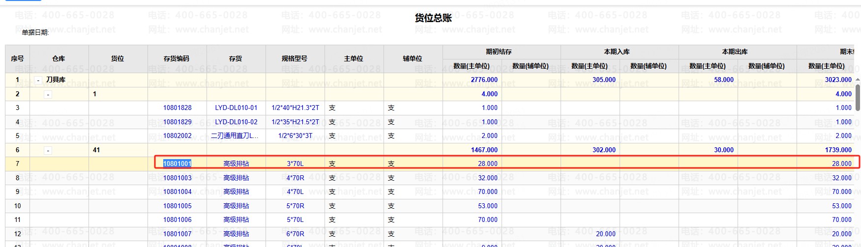The width and height of the screenshot is (861, 247).
Task: Collapse the 刀具库 warehouse group
Action: [x=38, y=80]
